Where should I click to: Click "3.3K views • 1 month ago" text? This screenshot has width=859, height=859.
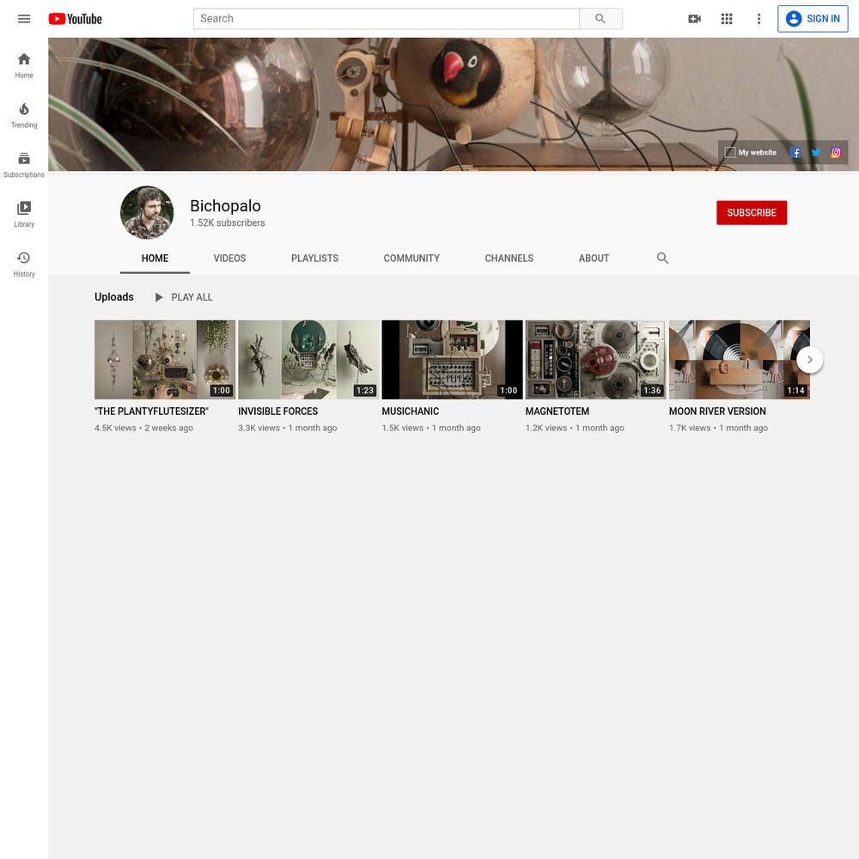(x=288, y=429)
